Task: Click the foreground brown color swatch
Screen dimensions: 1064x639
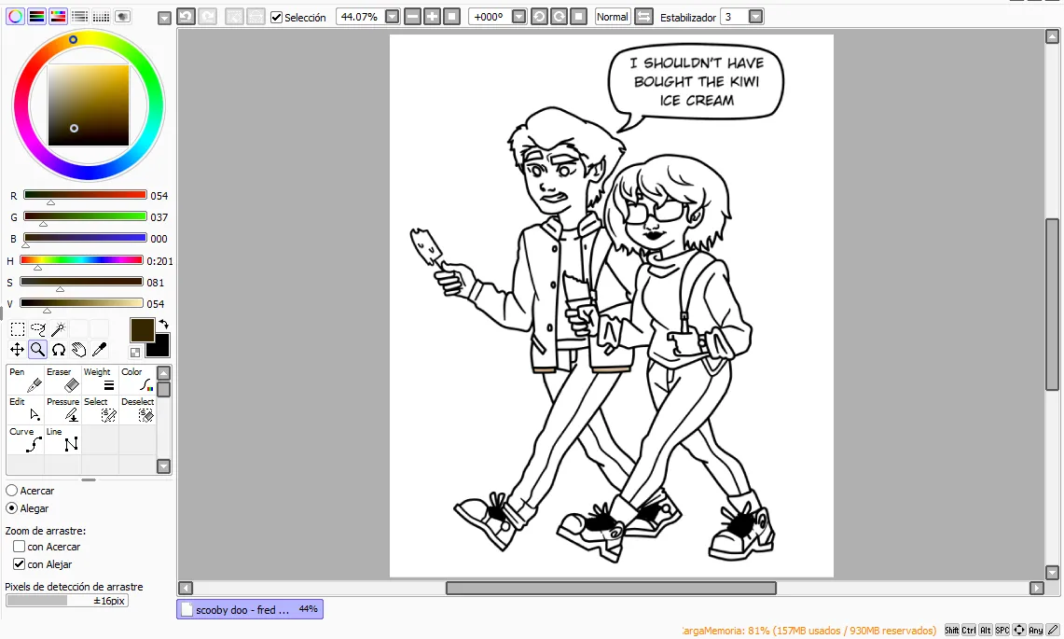Action: (x=142, y=330)
